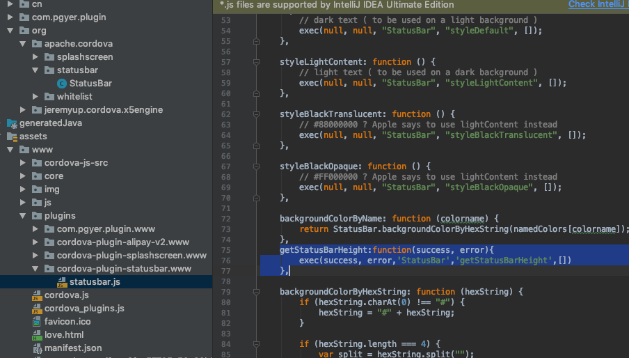Collapse the www folder arrow
Viewport: 629px width, 358px height.
[x=10, y=150]
